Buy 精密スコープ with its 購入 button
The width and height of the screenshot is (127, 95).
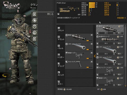coord(119,33)
